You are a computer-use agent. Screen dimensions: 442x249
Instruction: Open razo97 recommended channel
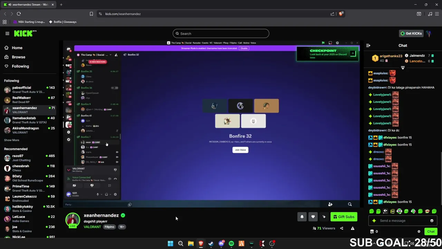click(29, 158)
